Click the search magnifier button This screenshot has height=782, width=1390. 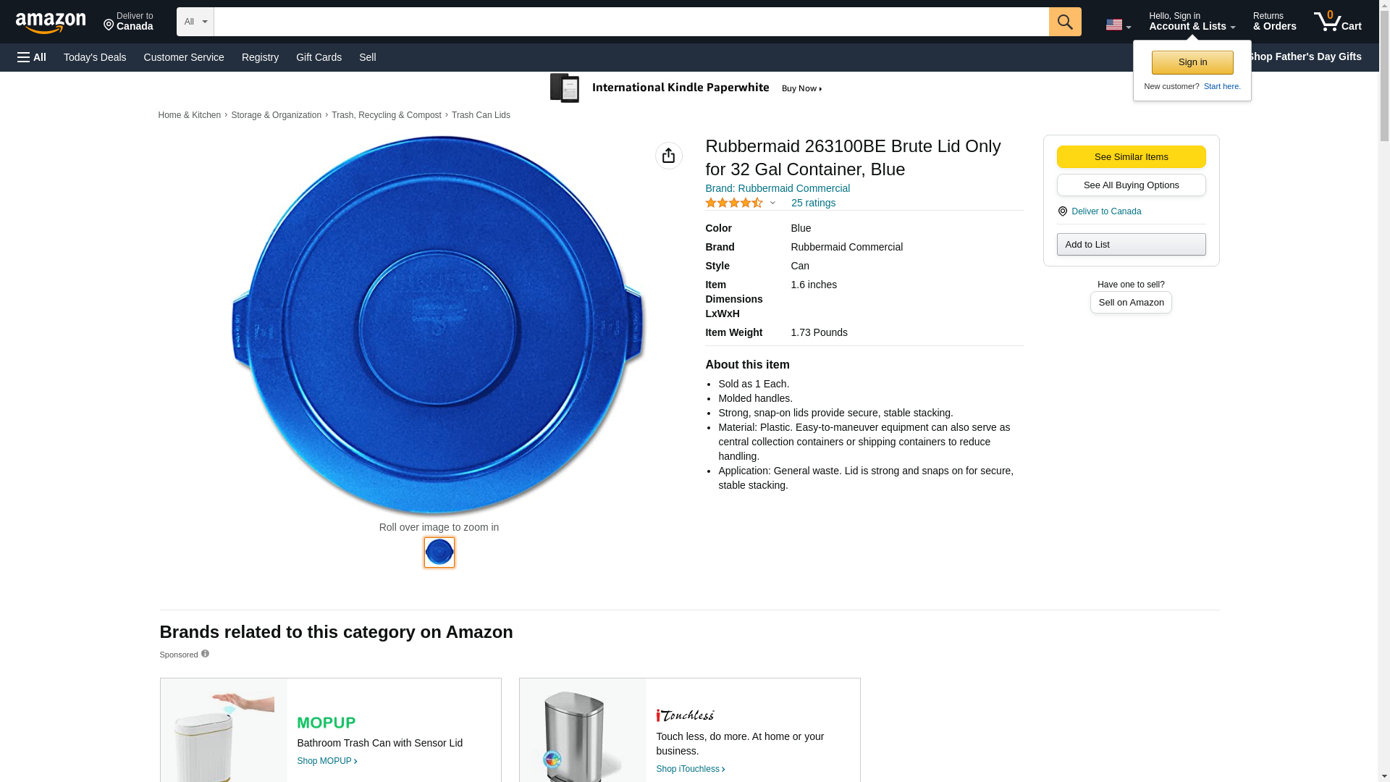tap(1064, 22)
